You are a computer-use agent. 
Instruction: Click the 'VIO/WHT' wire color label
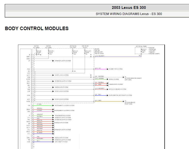pyautogui.click(x=40, y=110)
